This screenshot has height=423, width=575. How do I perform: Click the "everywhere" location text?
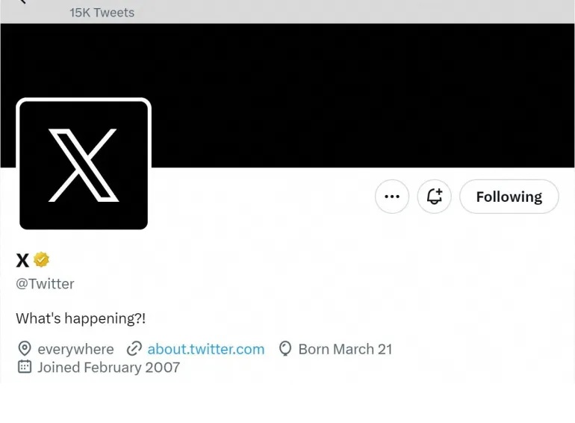pyautogui.click(x=75, y=349)
